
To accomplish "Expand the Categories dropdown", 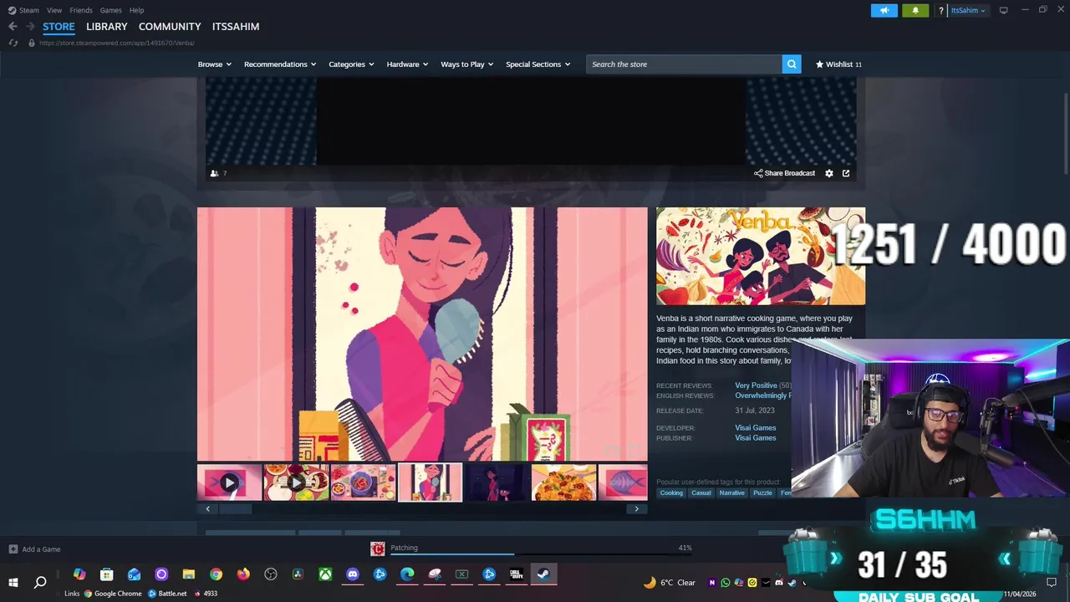I will point(351,64).
